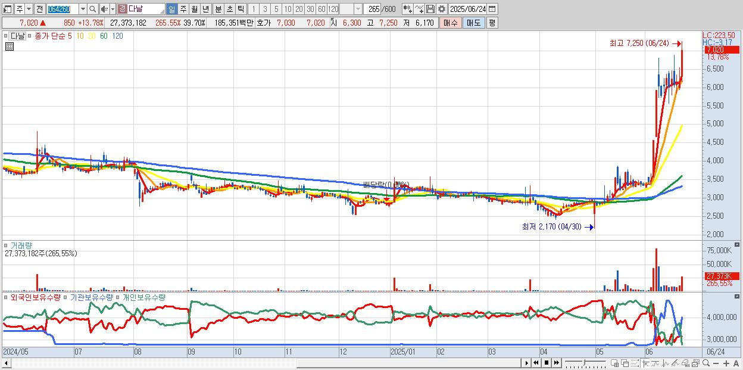The height and width of the screenshot is (370, 743).
Task: Click the candle count field showing 265
Action: pyautogui.click(x=372, y=9)
